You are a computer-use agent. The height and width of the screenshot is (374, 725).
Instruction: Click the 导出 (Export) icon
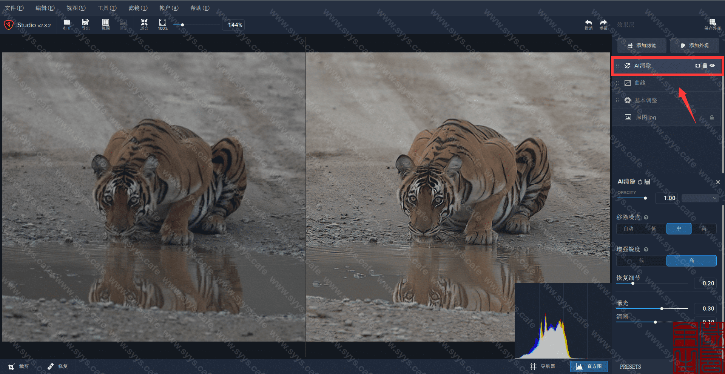86,25
